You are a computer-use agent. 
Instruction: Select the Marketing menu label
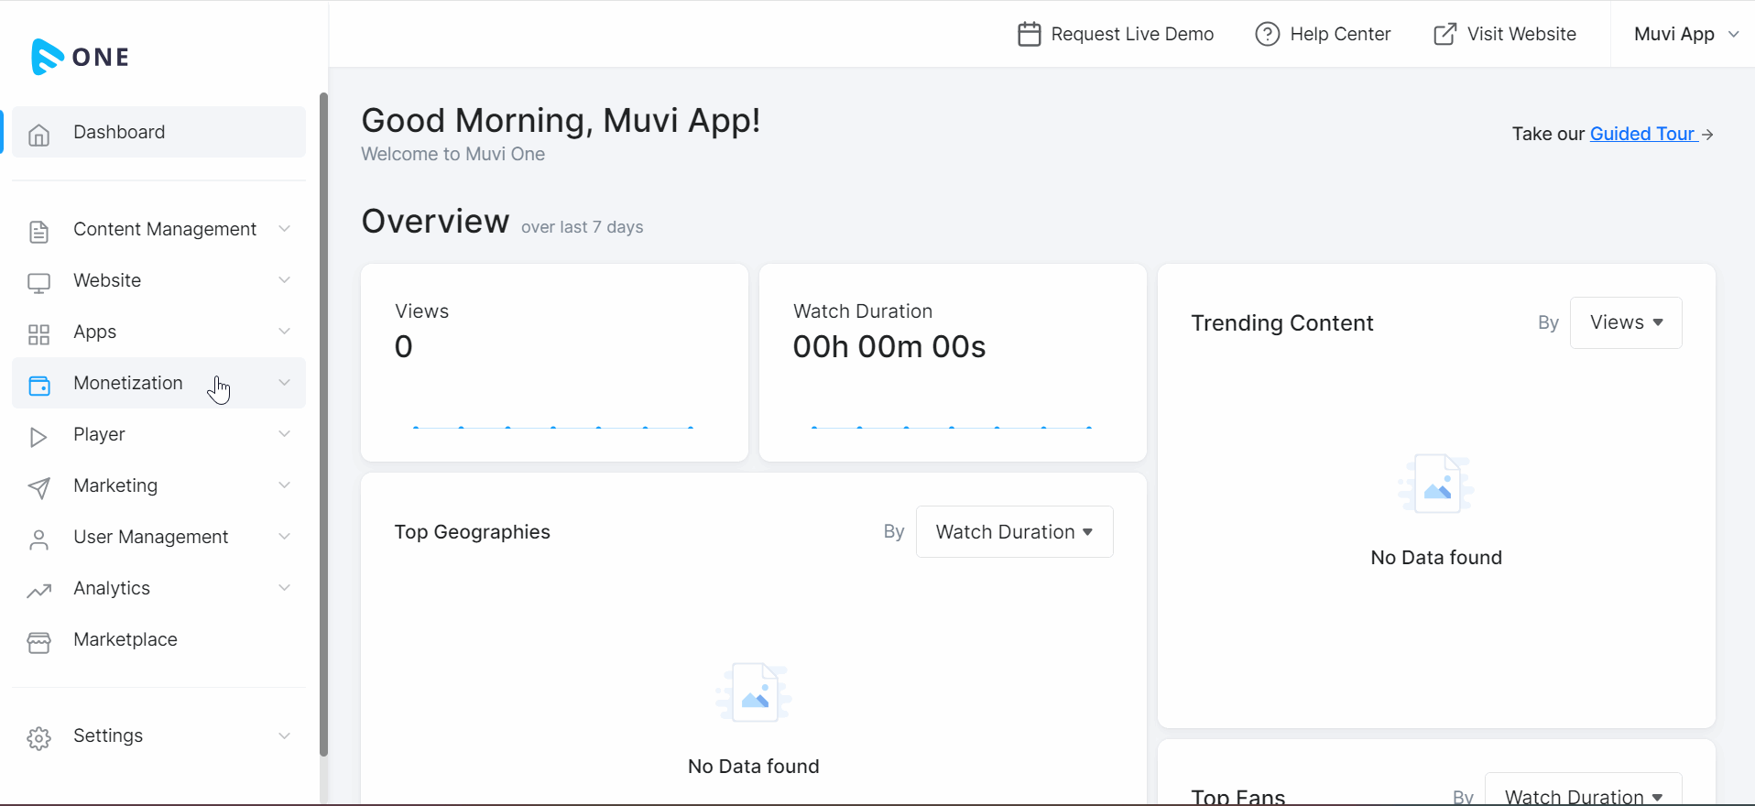tap(115, 486)
